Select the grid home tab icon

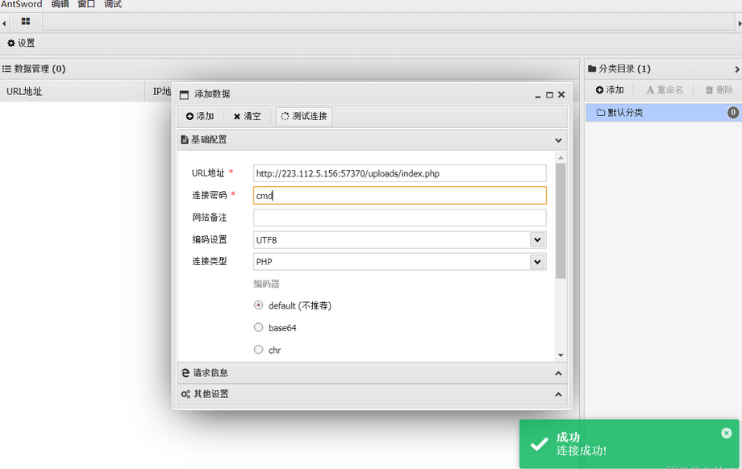tap(26, 21)
